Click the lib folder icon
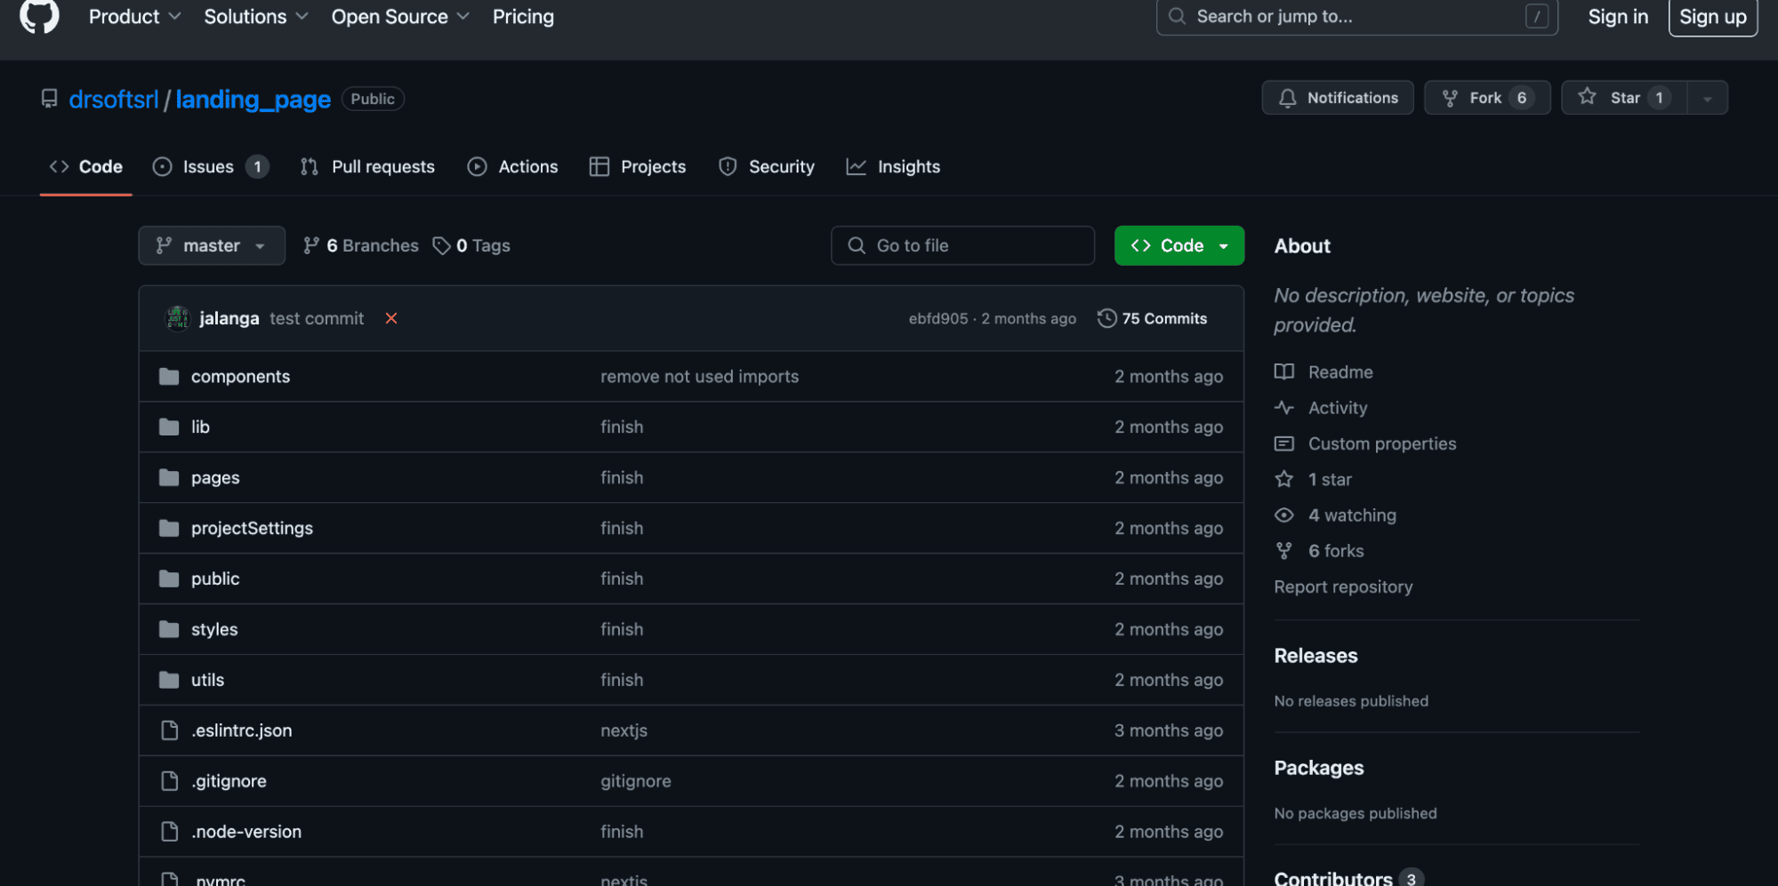This screenshot has width=1778, height=886. tap(169, 427)
